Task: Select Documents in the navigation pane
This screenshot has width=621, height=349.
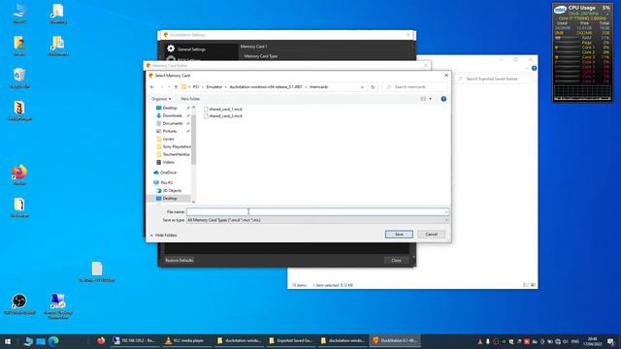Action: 173,123
